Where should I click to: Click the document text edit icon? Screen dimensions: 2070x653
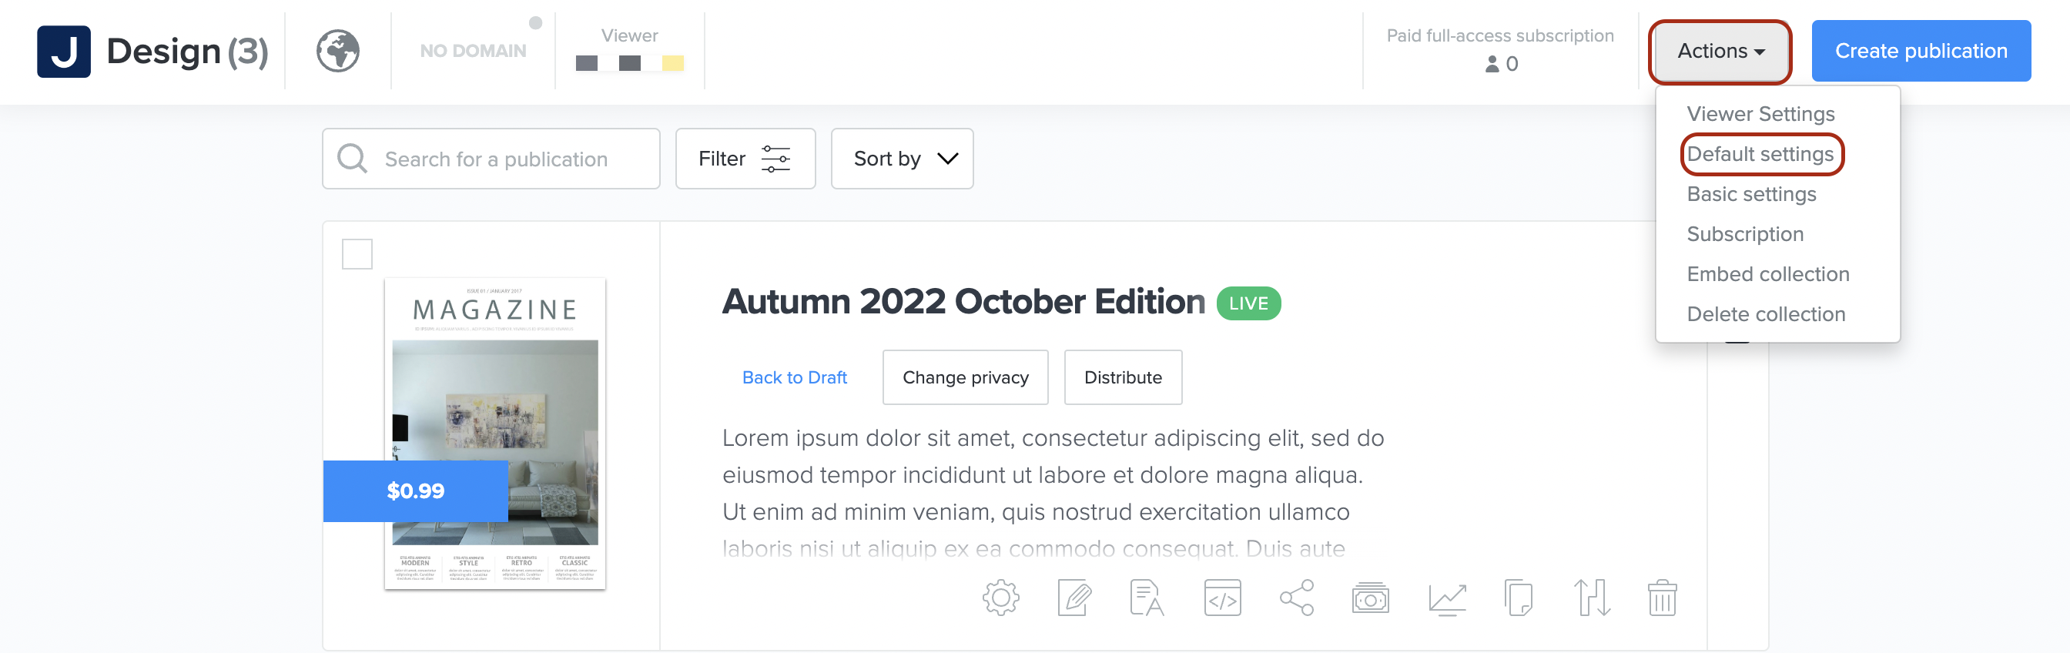(x=1147, y=598)
